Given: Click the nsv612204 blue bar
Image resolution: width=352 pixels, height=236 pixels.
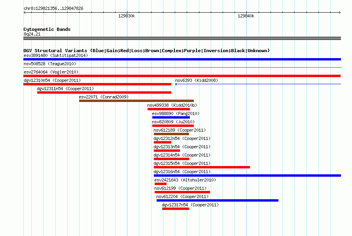Looking at the screenshot, I should 218,200.
